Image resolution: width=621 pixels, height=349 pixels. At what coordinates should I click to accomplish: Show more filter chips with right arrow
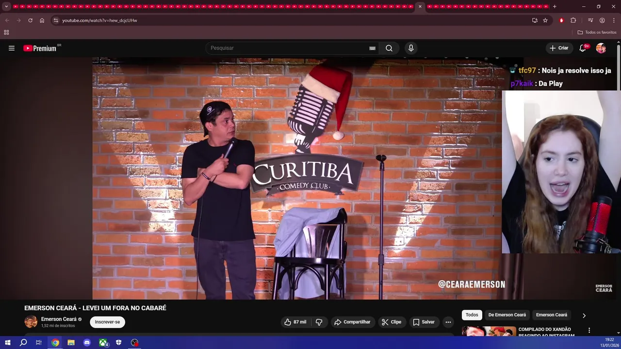point(584,315)
